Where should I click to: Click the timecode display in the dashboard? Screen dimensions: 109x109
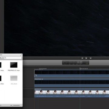(x=76, y=63)
